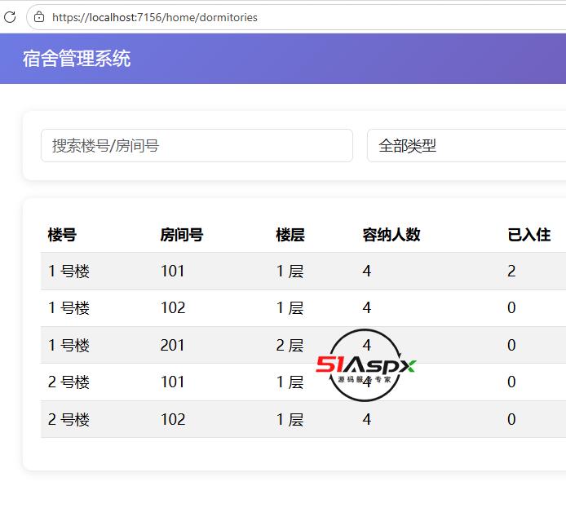Viewport: 566px width, 521px height.
Task: Click occupied 0 in 2 号楼 102 row
Action: point(511,419)
